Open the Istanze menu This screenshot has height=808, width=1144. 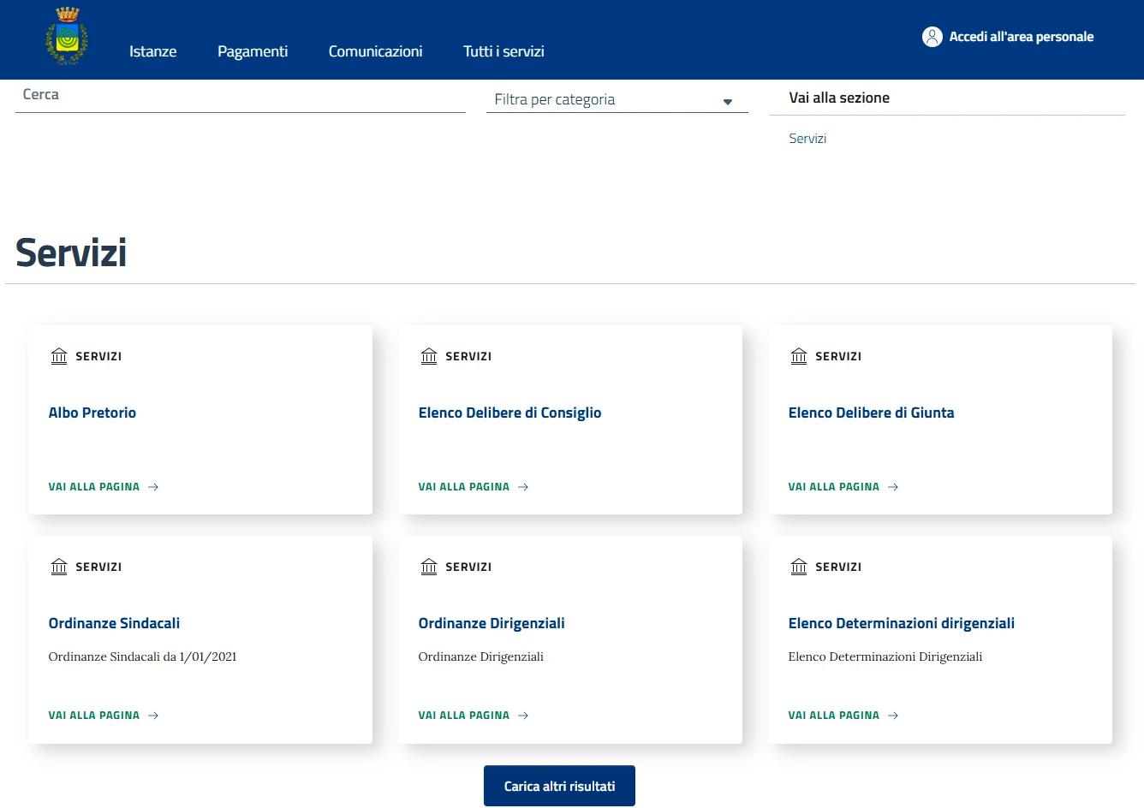(x=153, y=51)
